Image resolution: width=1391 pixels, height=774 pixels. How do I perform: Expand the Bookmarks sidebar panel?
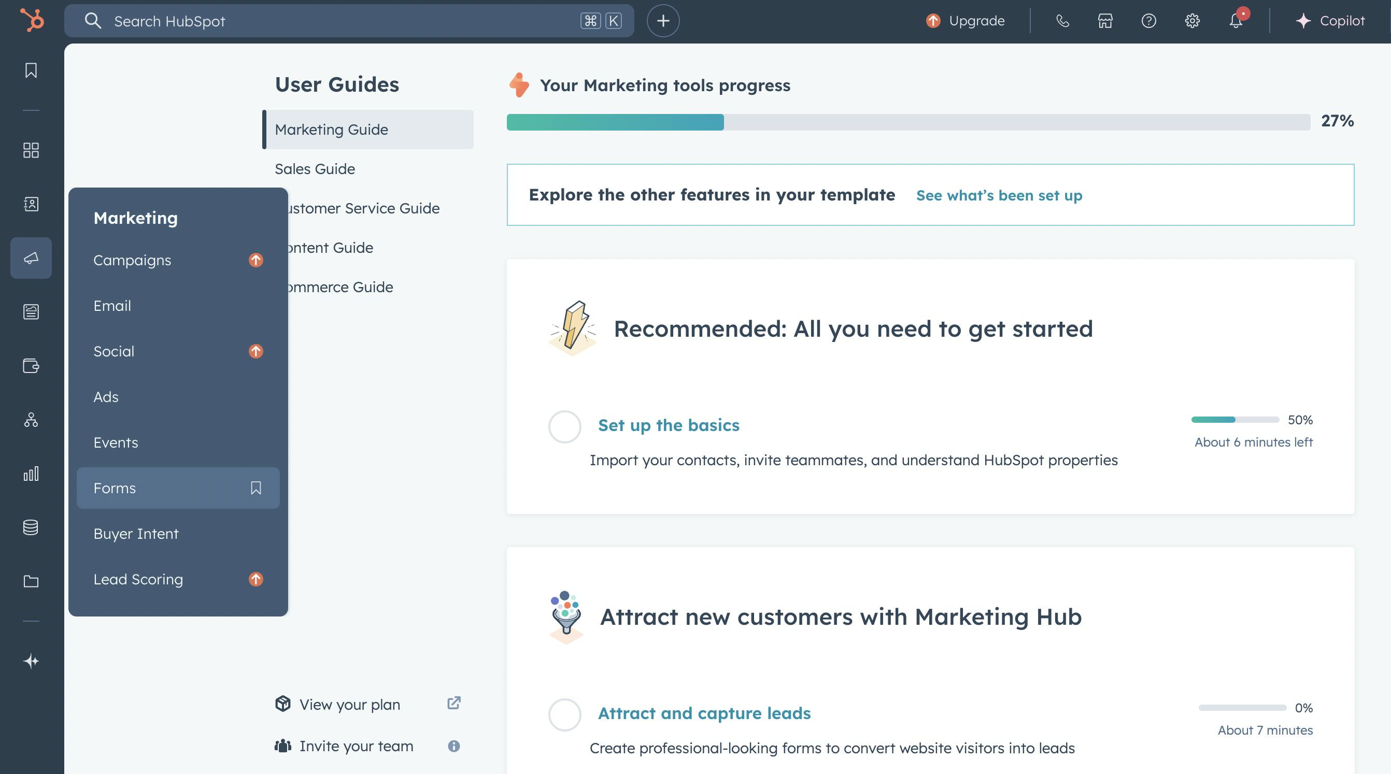point(31,70)
